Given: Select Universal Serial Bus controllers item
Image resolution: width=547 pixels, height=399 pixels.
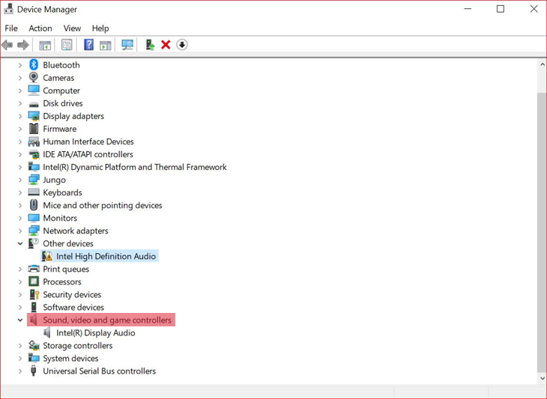Looking at the screenshot, I should (x=99, y=371).
